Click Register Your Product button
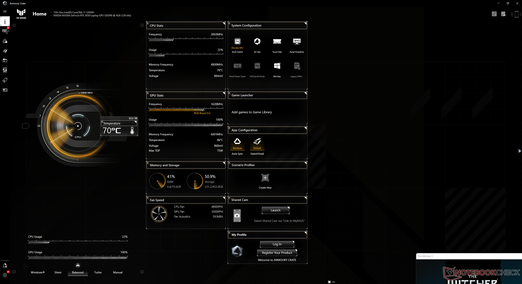 [x=277, y=253]
